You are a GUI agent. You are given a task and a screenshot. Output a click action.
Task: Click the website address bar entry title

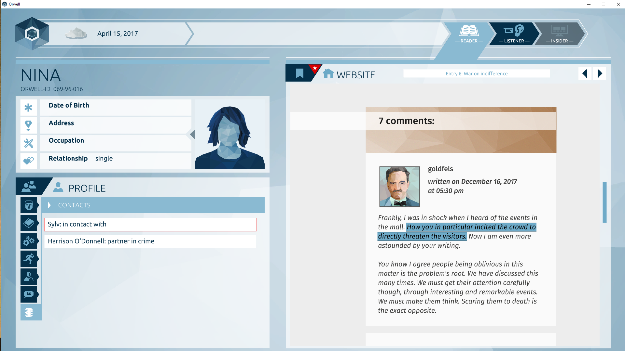[x=477, y=73]
